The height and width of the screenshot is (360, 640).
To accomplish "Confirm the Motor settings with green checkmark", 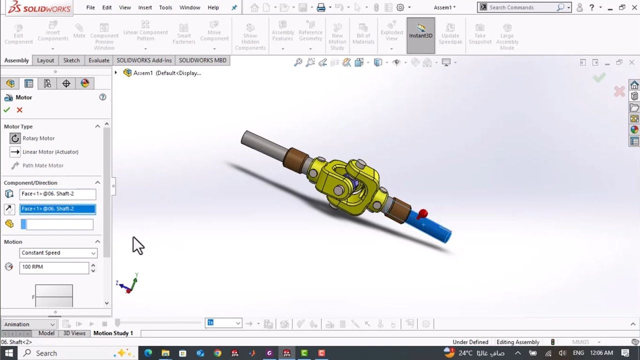I will click(x=6, y=110).
